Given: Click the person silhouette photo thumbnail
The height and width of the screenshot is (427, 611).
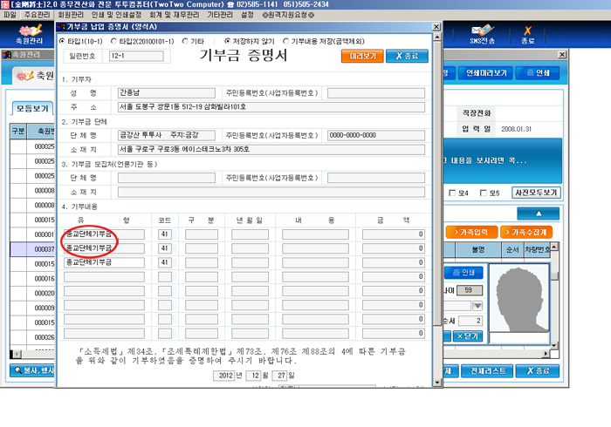Looking at the screenshot, I should pyautogui.click(x=519, y=298).
